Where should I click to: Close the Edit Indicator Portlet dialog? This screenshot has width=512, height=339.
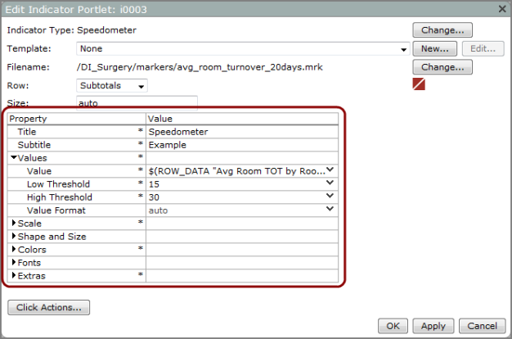[x=502, y=9]
